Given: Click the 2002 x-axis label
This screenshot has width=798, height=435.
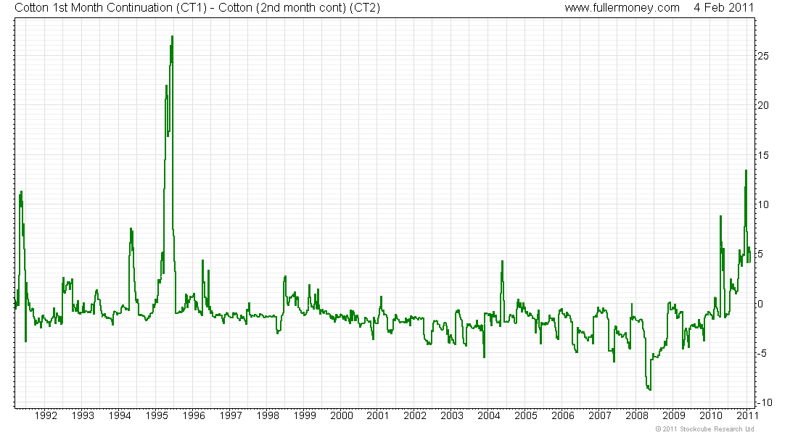Looking at the screenshot, I should (x=415, y=415).
